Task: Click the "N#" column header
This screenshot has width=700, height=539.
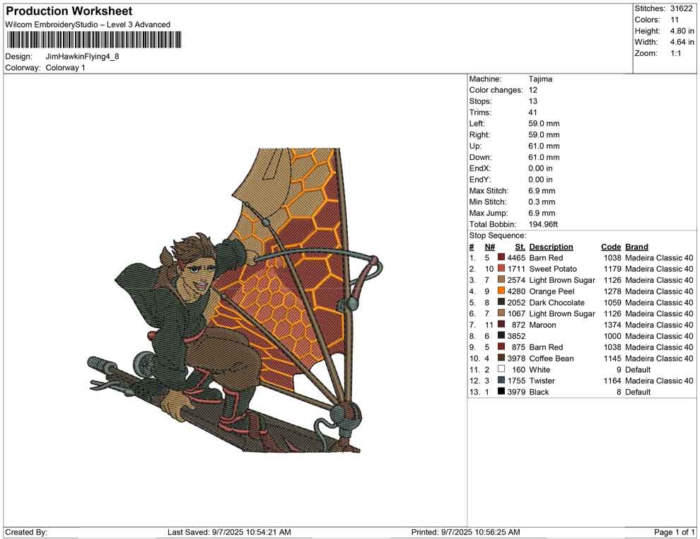Action: click(490, 247)
